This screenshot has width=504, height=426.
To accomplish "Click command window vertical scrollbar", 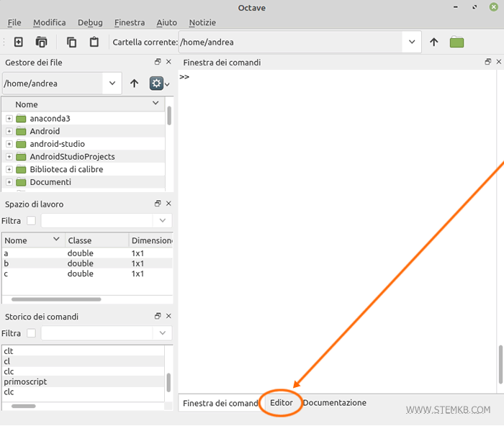I will click(x=500, y=365).
